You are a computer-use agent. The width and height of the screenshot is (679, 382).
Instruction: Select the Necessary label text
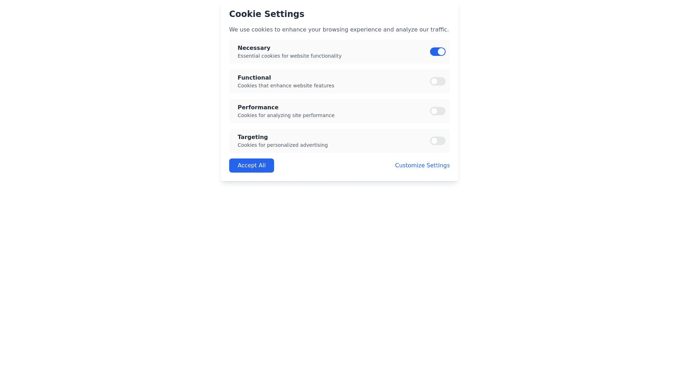254,48
